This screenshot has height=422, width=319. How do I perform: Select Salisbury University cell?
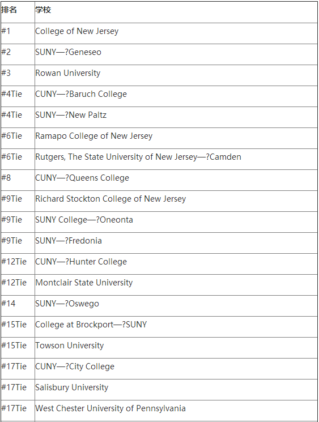[72, 387]
